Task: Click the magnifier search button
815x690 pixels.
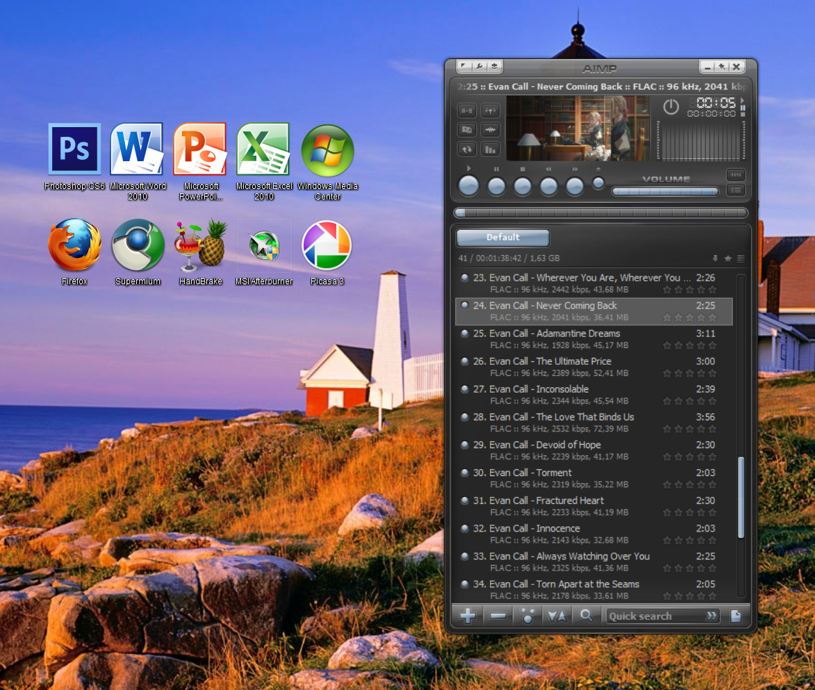Action: (586, 616)
